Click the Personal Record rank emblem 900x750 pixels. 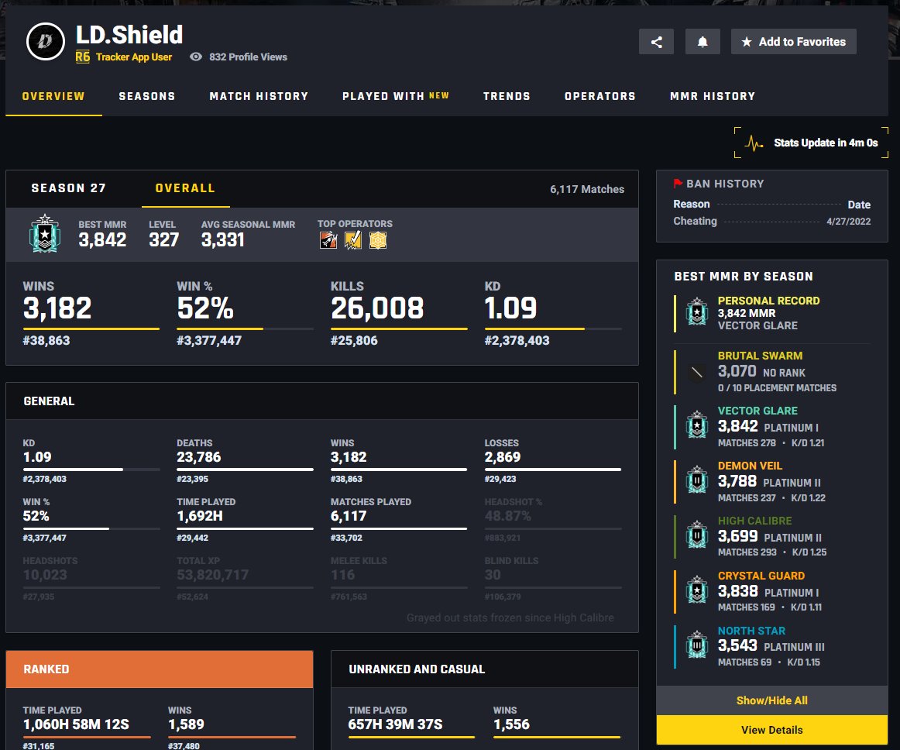[x=697, y=311]
